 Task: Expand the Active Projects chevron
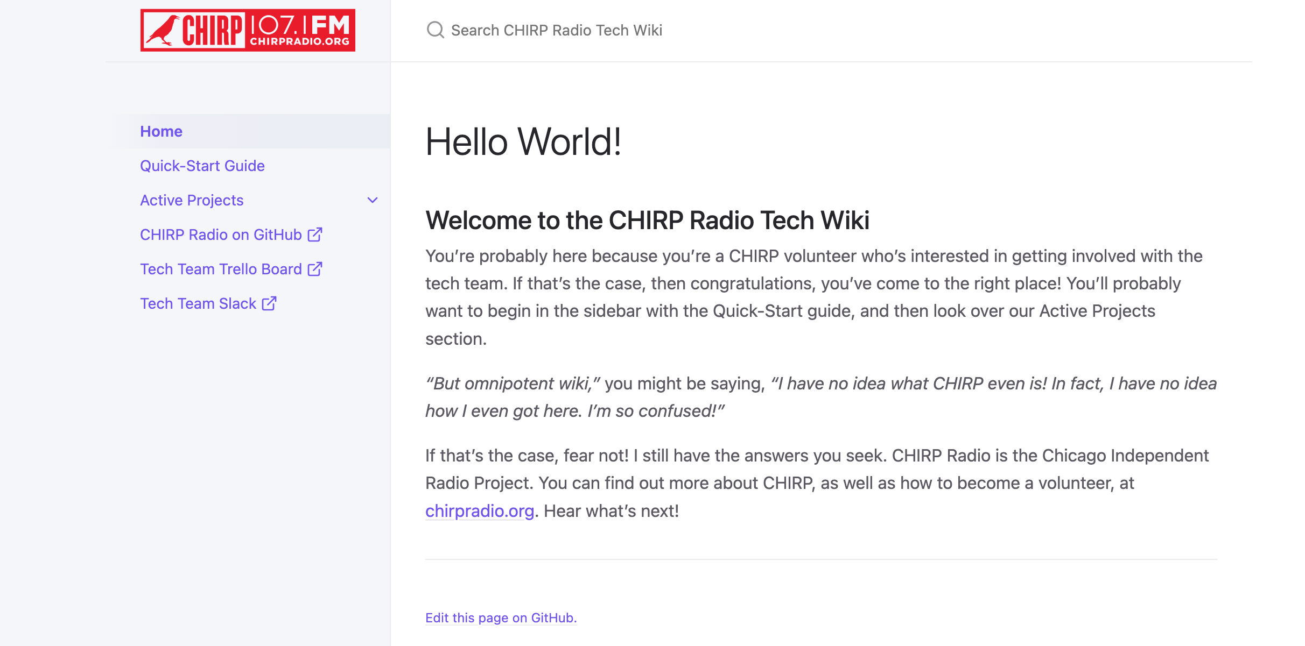372,200
